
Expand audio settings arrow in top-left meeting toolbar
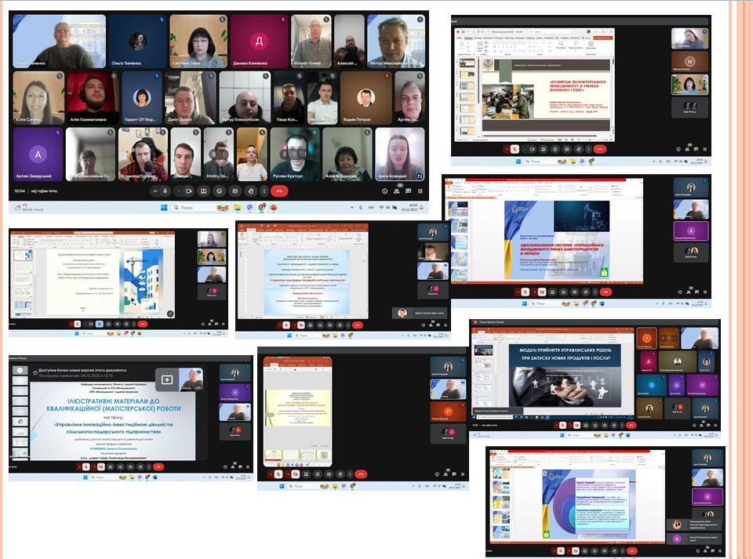tap(155, 191)
